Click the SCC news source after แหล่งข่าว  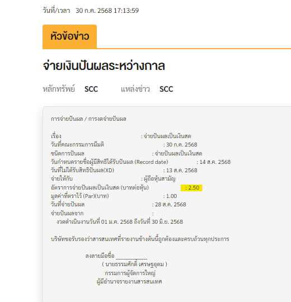click(166, 89)
